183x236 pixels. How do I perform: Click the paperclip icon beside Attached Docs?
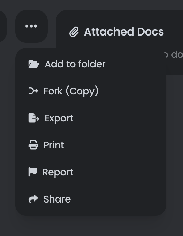point(74,32)
